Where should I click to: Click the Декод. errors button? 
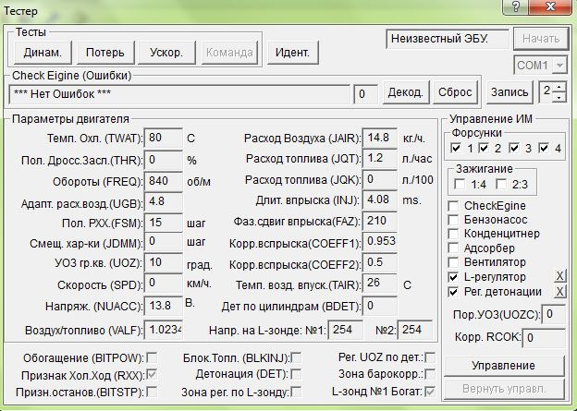tap(406, 92)
